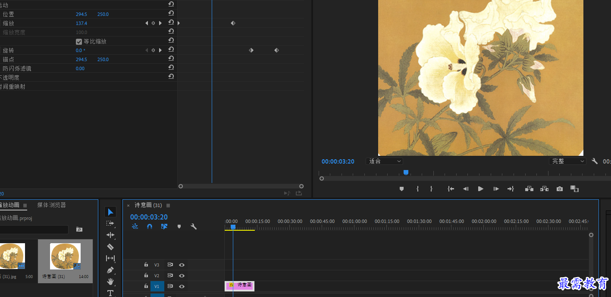
Task: Select the Razor tool
Action: [x=110, y=247]
